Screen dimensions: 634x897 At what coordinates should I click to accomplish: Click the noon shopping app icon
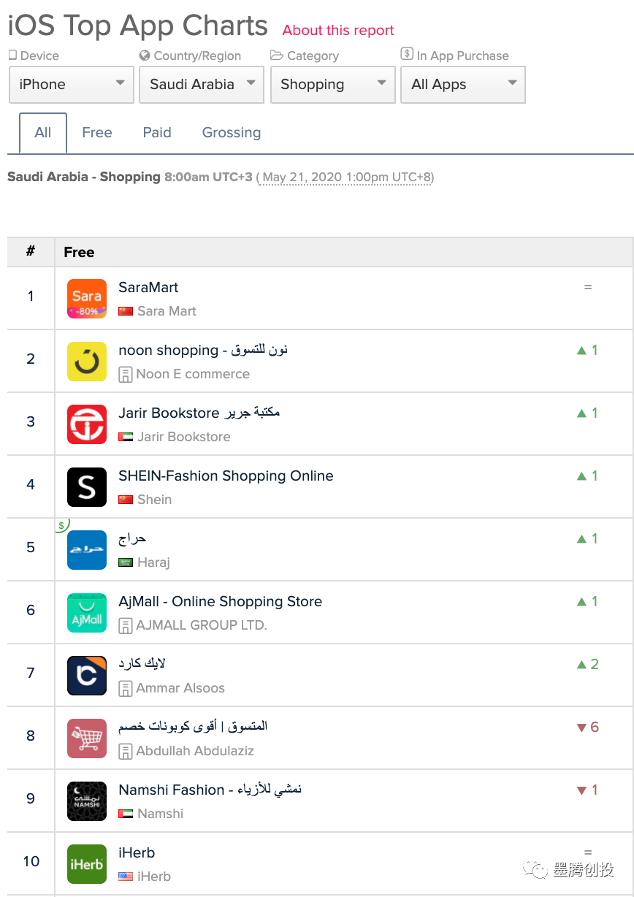click(x=86, y=362)
